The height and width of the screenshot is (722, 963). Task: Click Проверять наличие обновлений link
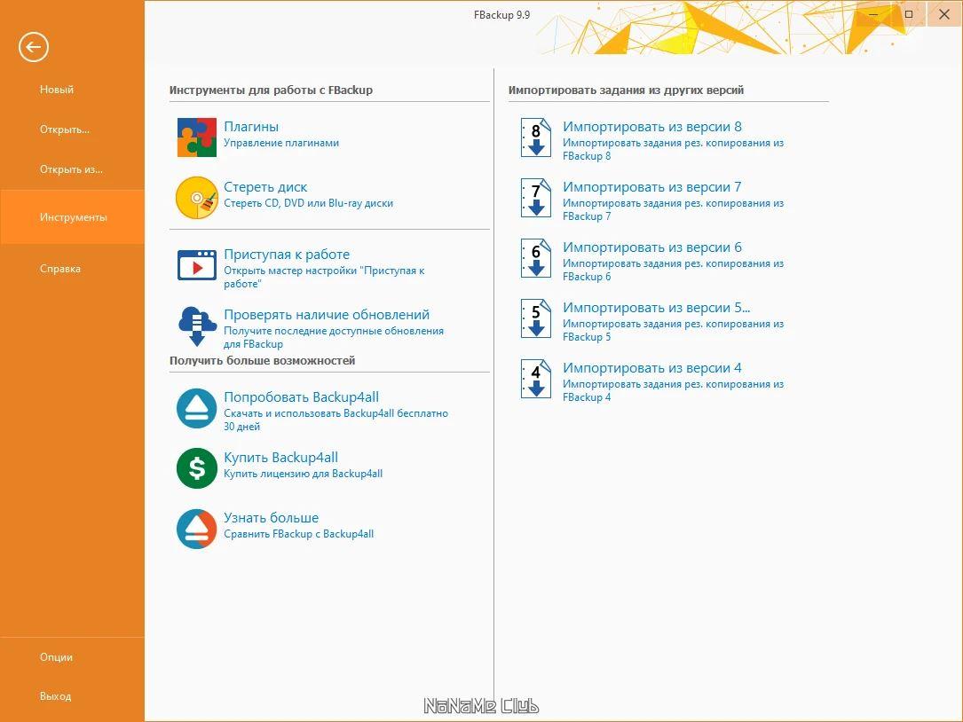[327, 314]
